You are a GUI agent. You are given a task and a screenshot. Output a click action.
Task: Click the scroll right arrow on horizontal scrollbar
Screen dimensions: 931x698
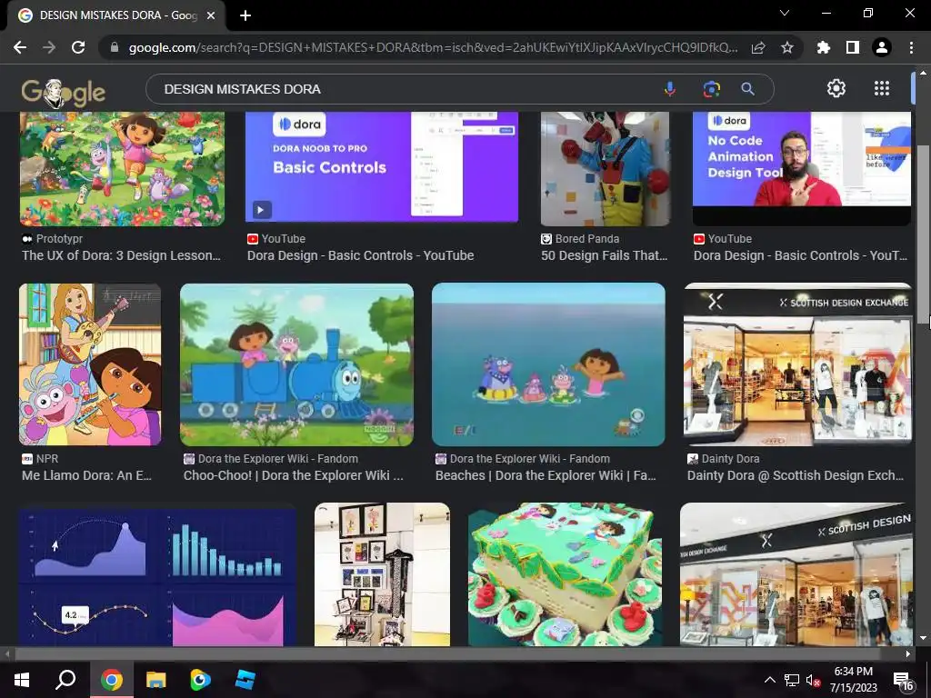tap(908, 653)
